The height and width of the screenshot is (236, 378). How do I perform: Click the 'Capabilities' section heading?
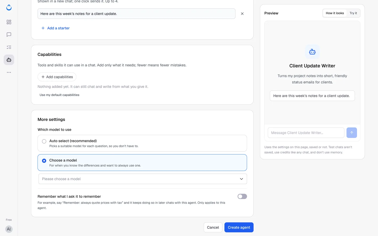(x=49, y=54)
